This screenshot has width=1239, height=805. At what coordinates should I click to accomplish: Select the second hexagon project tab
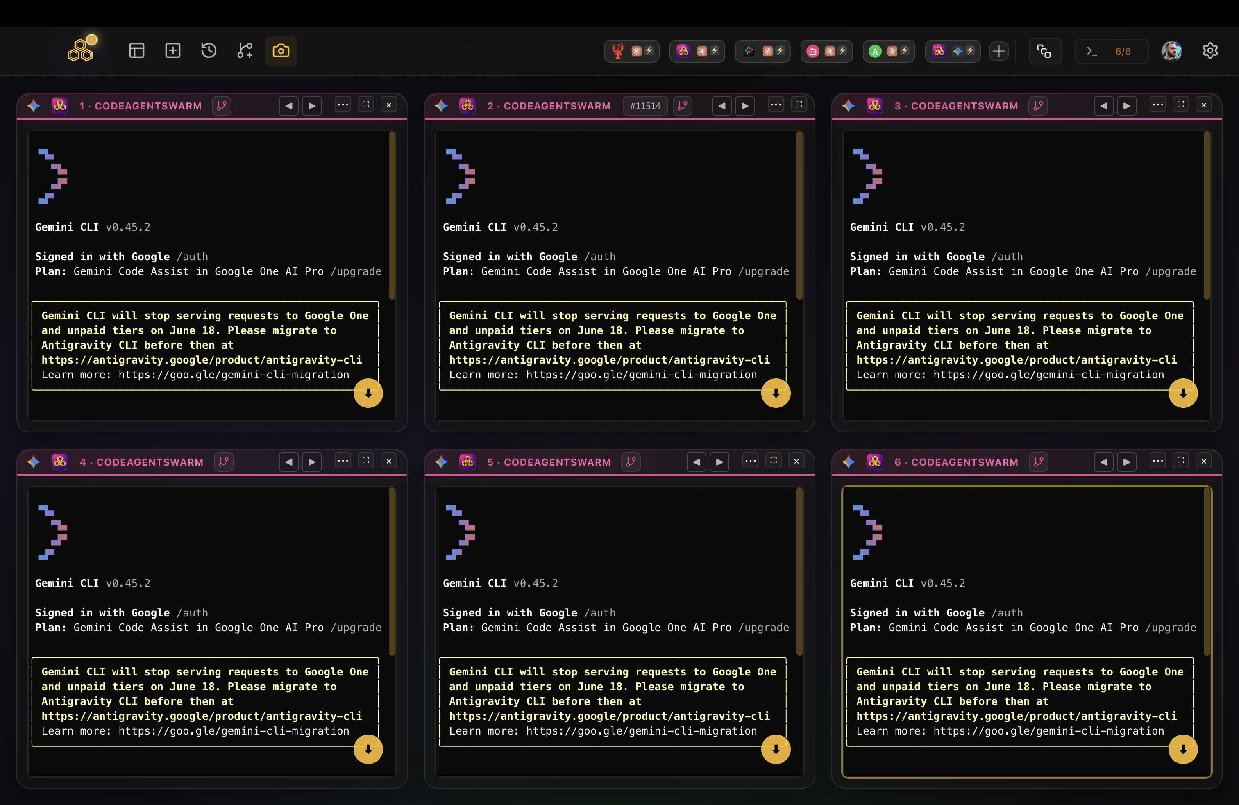pyautogui.click(x=697, y=51)
